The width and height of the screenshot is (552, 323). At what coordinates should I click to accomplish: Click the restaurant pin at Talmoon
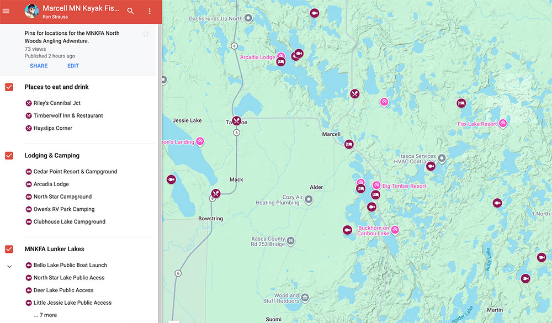[236, 120]
